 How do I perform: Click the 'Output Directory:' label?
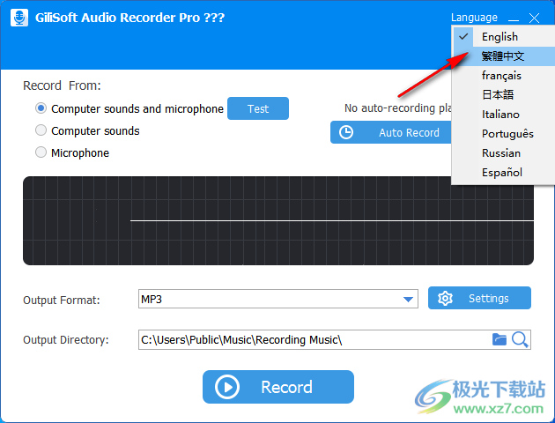pyautogui.click(x=66, y=340)
